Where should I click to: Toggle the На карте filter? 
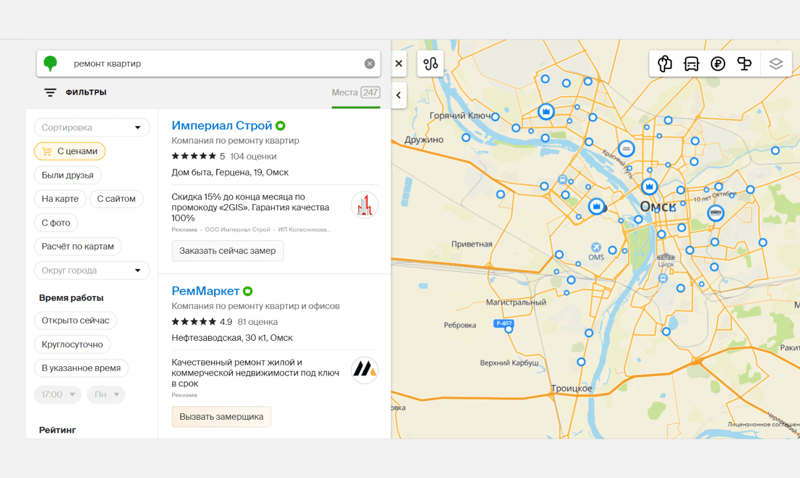[60, 199]
